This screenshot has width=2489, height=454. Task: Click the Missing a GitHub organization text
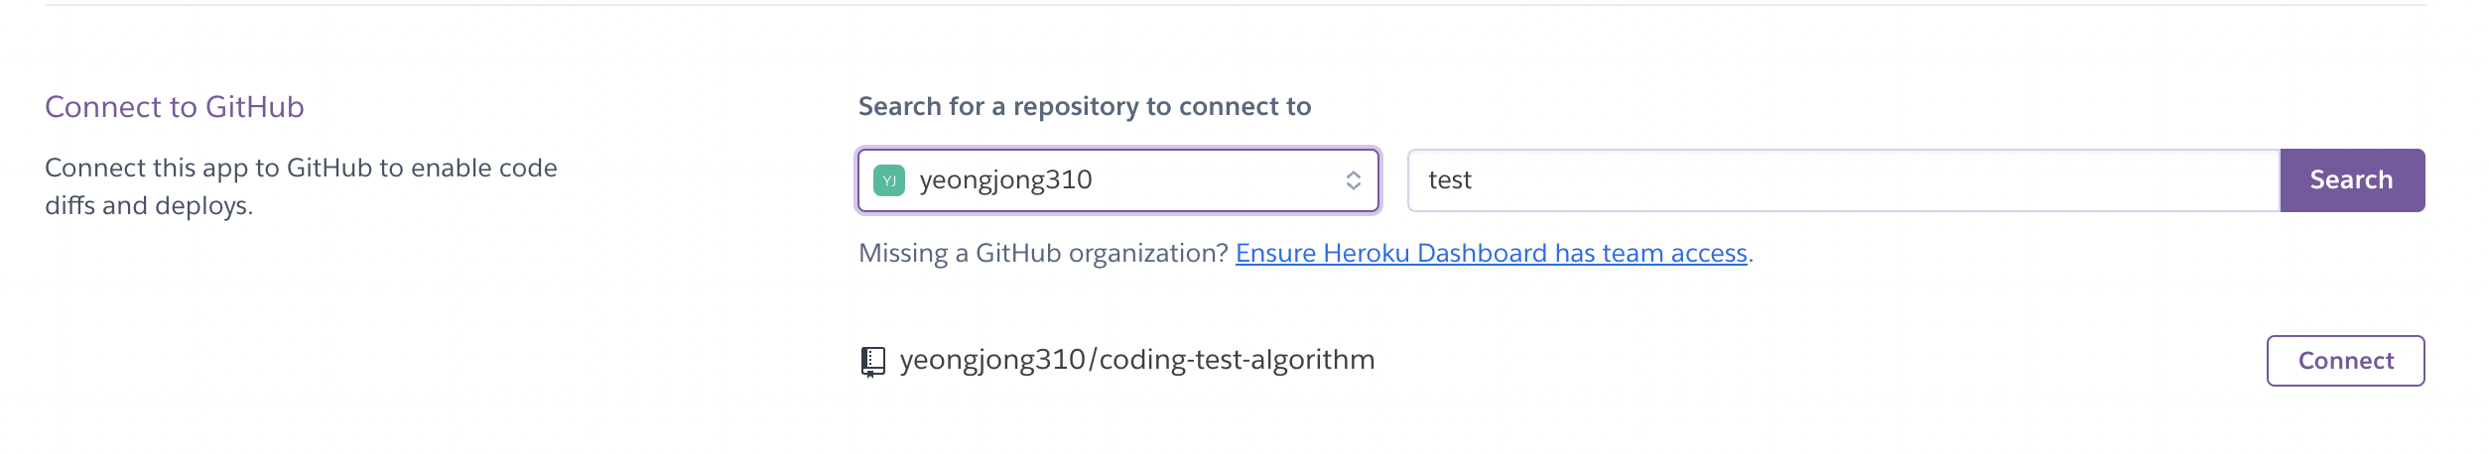(1042, 254)
